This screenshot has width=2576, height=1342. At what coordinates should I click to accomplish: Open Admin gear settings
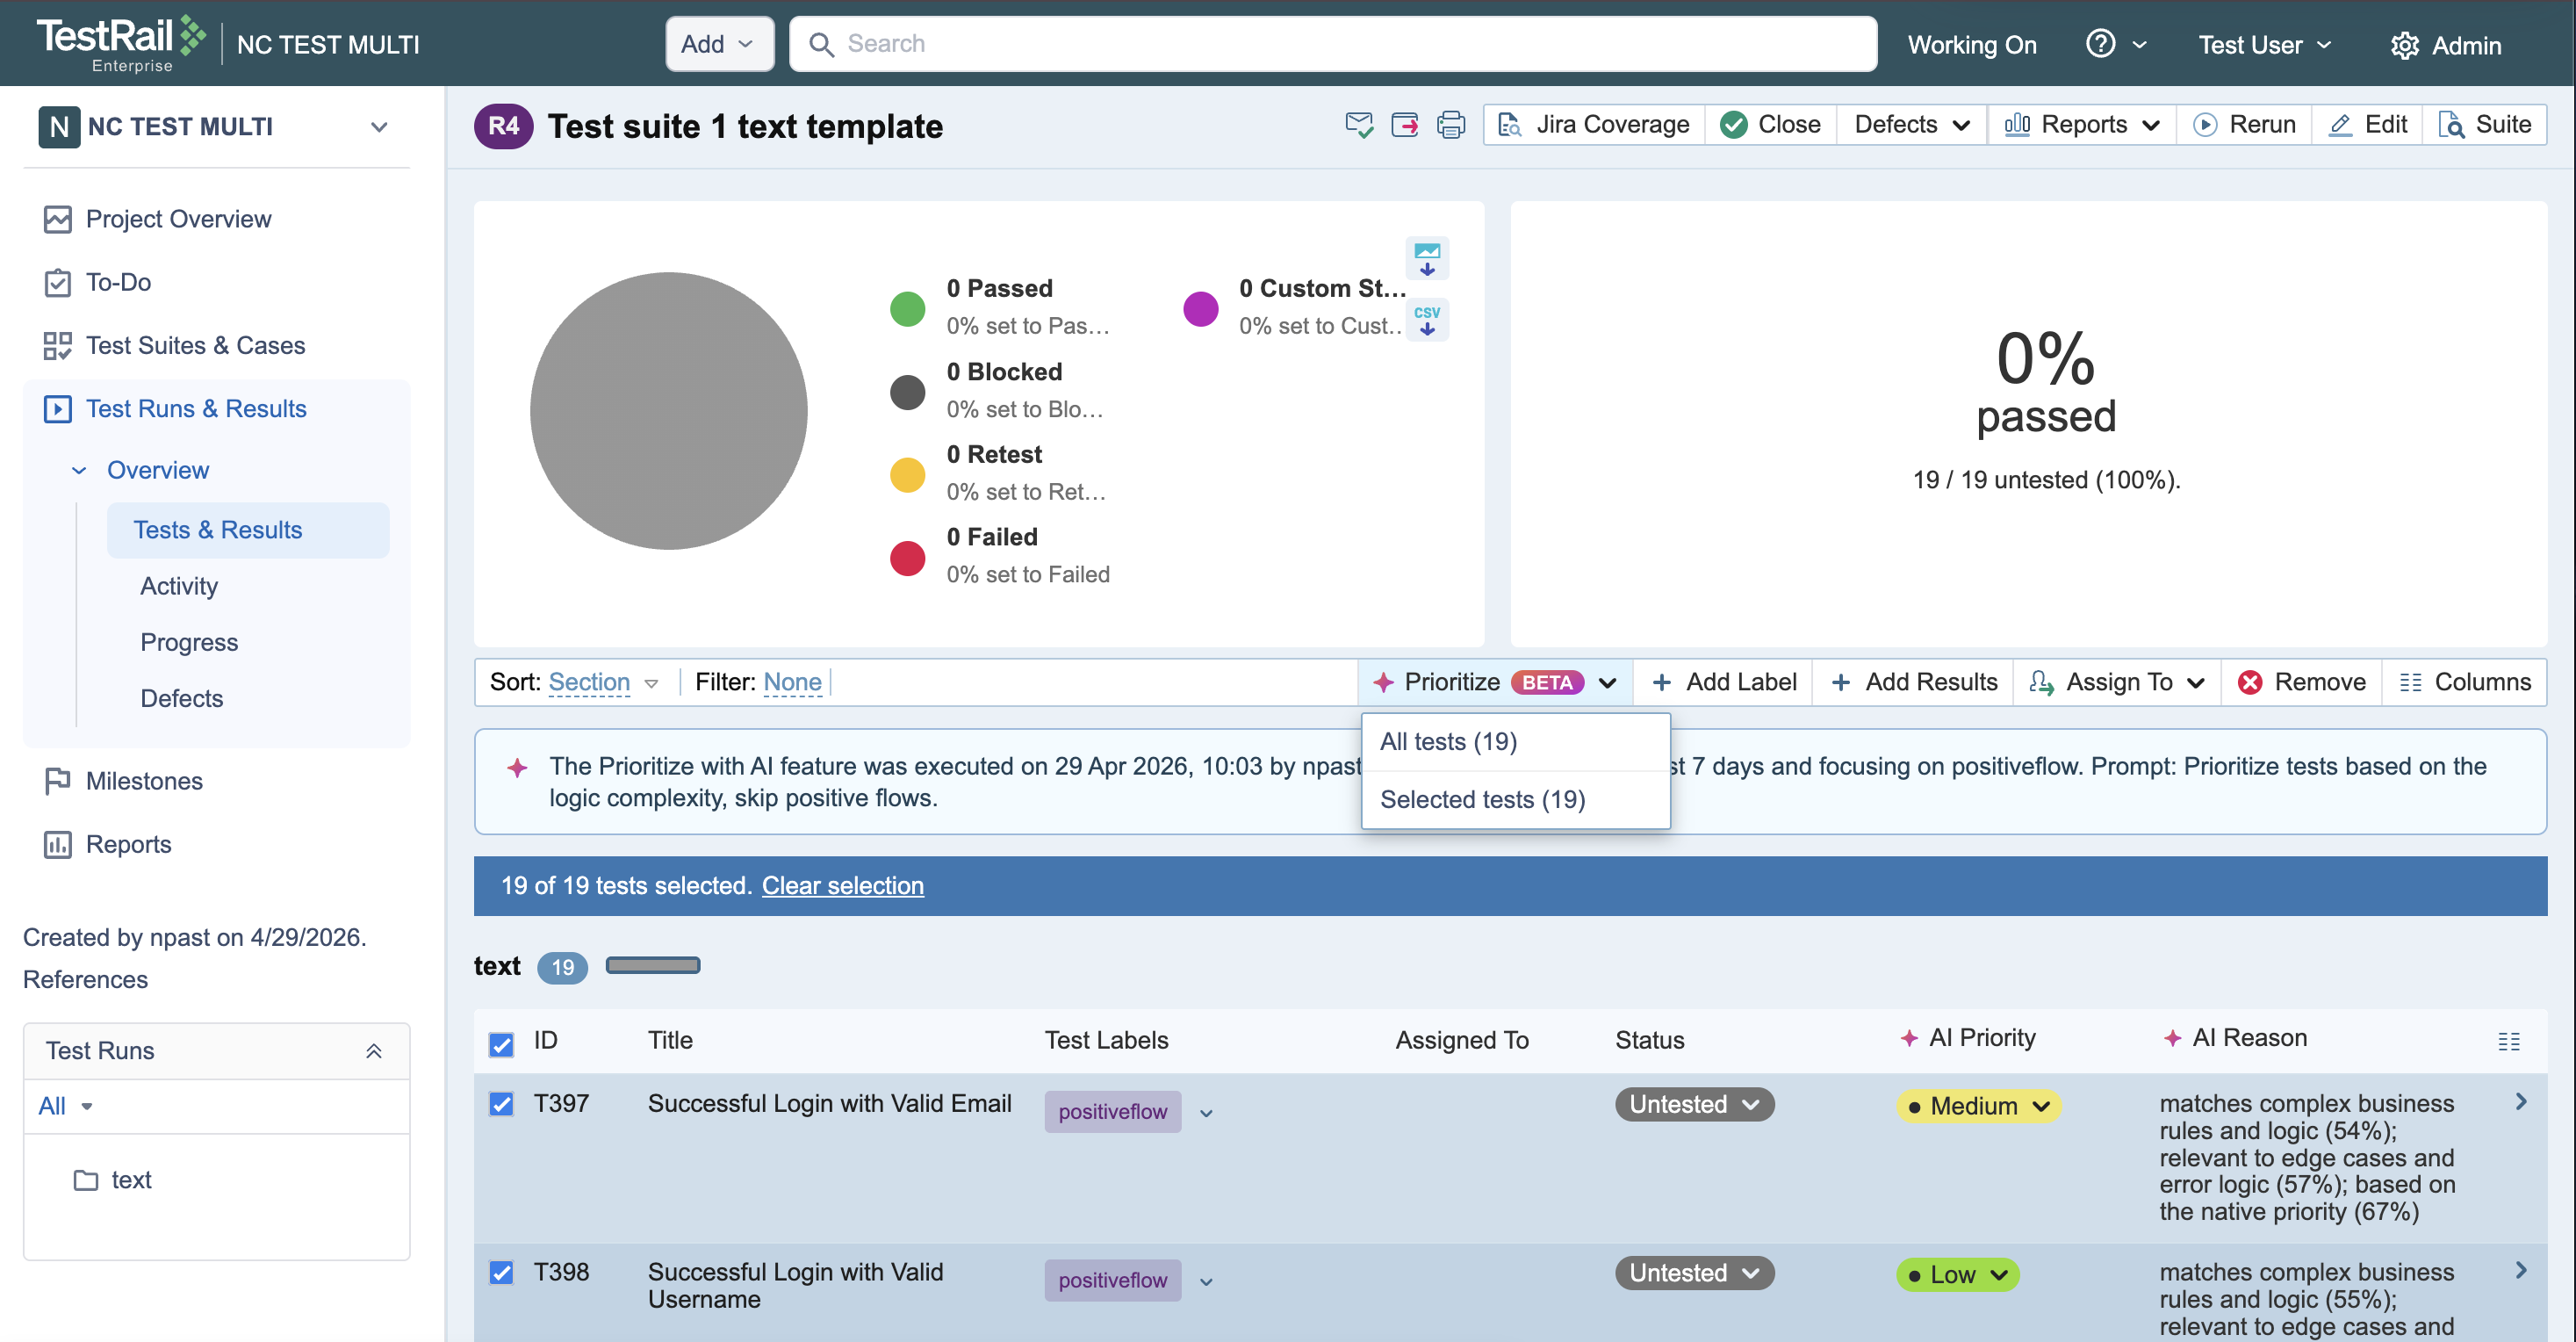click(2445, 45)
